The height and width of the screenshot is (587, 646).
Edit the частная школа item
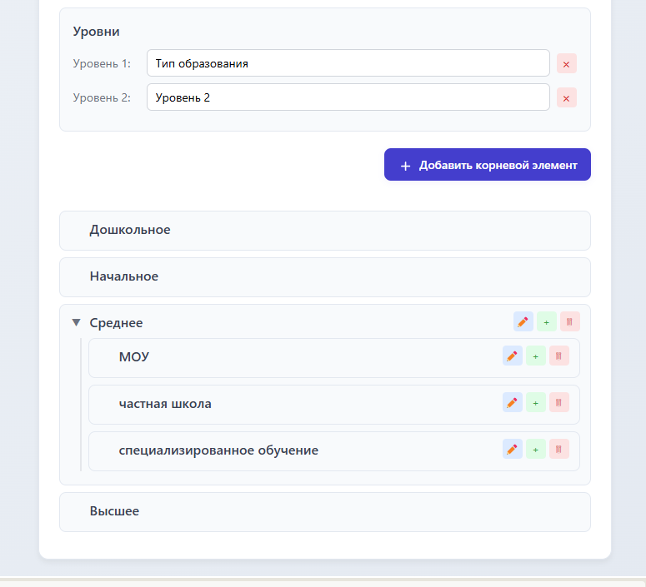click(x=513, y=403)
